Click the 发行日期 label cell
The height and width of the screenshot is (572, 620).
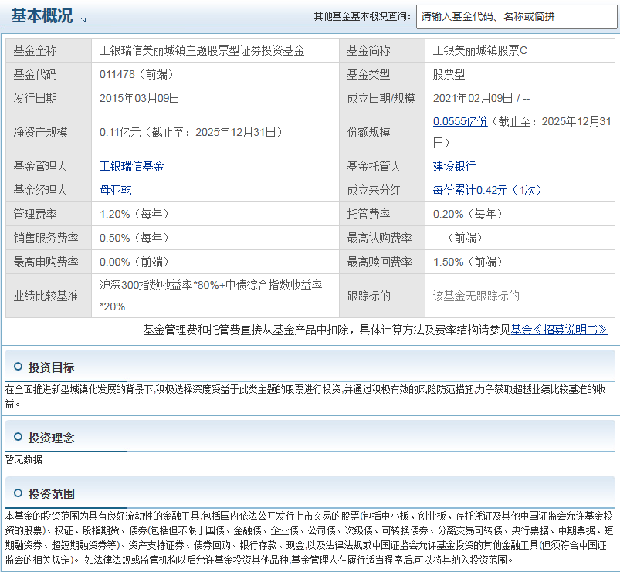click(x=49, y=98)
